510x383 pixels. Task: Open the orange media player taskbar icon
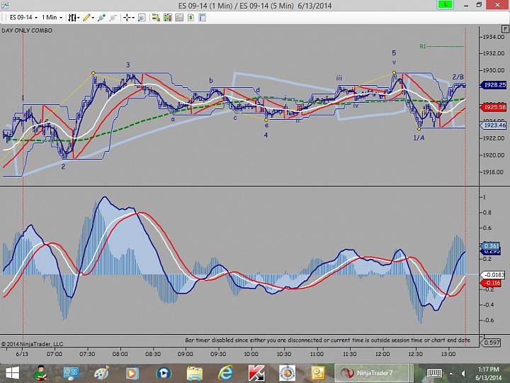click(132, 373)
